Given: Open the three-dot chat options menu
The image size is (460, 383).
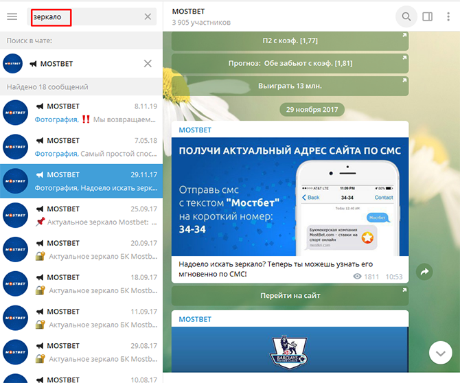Looking at the screenshot, I should [x=448, y=16].
